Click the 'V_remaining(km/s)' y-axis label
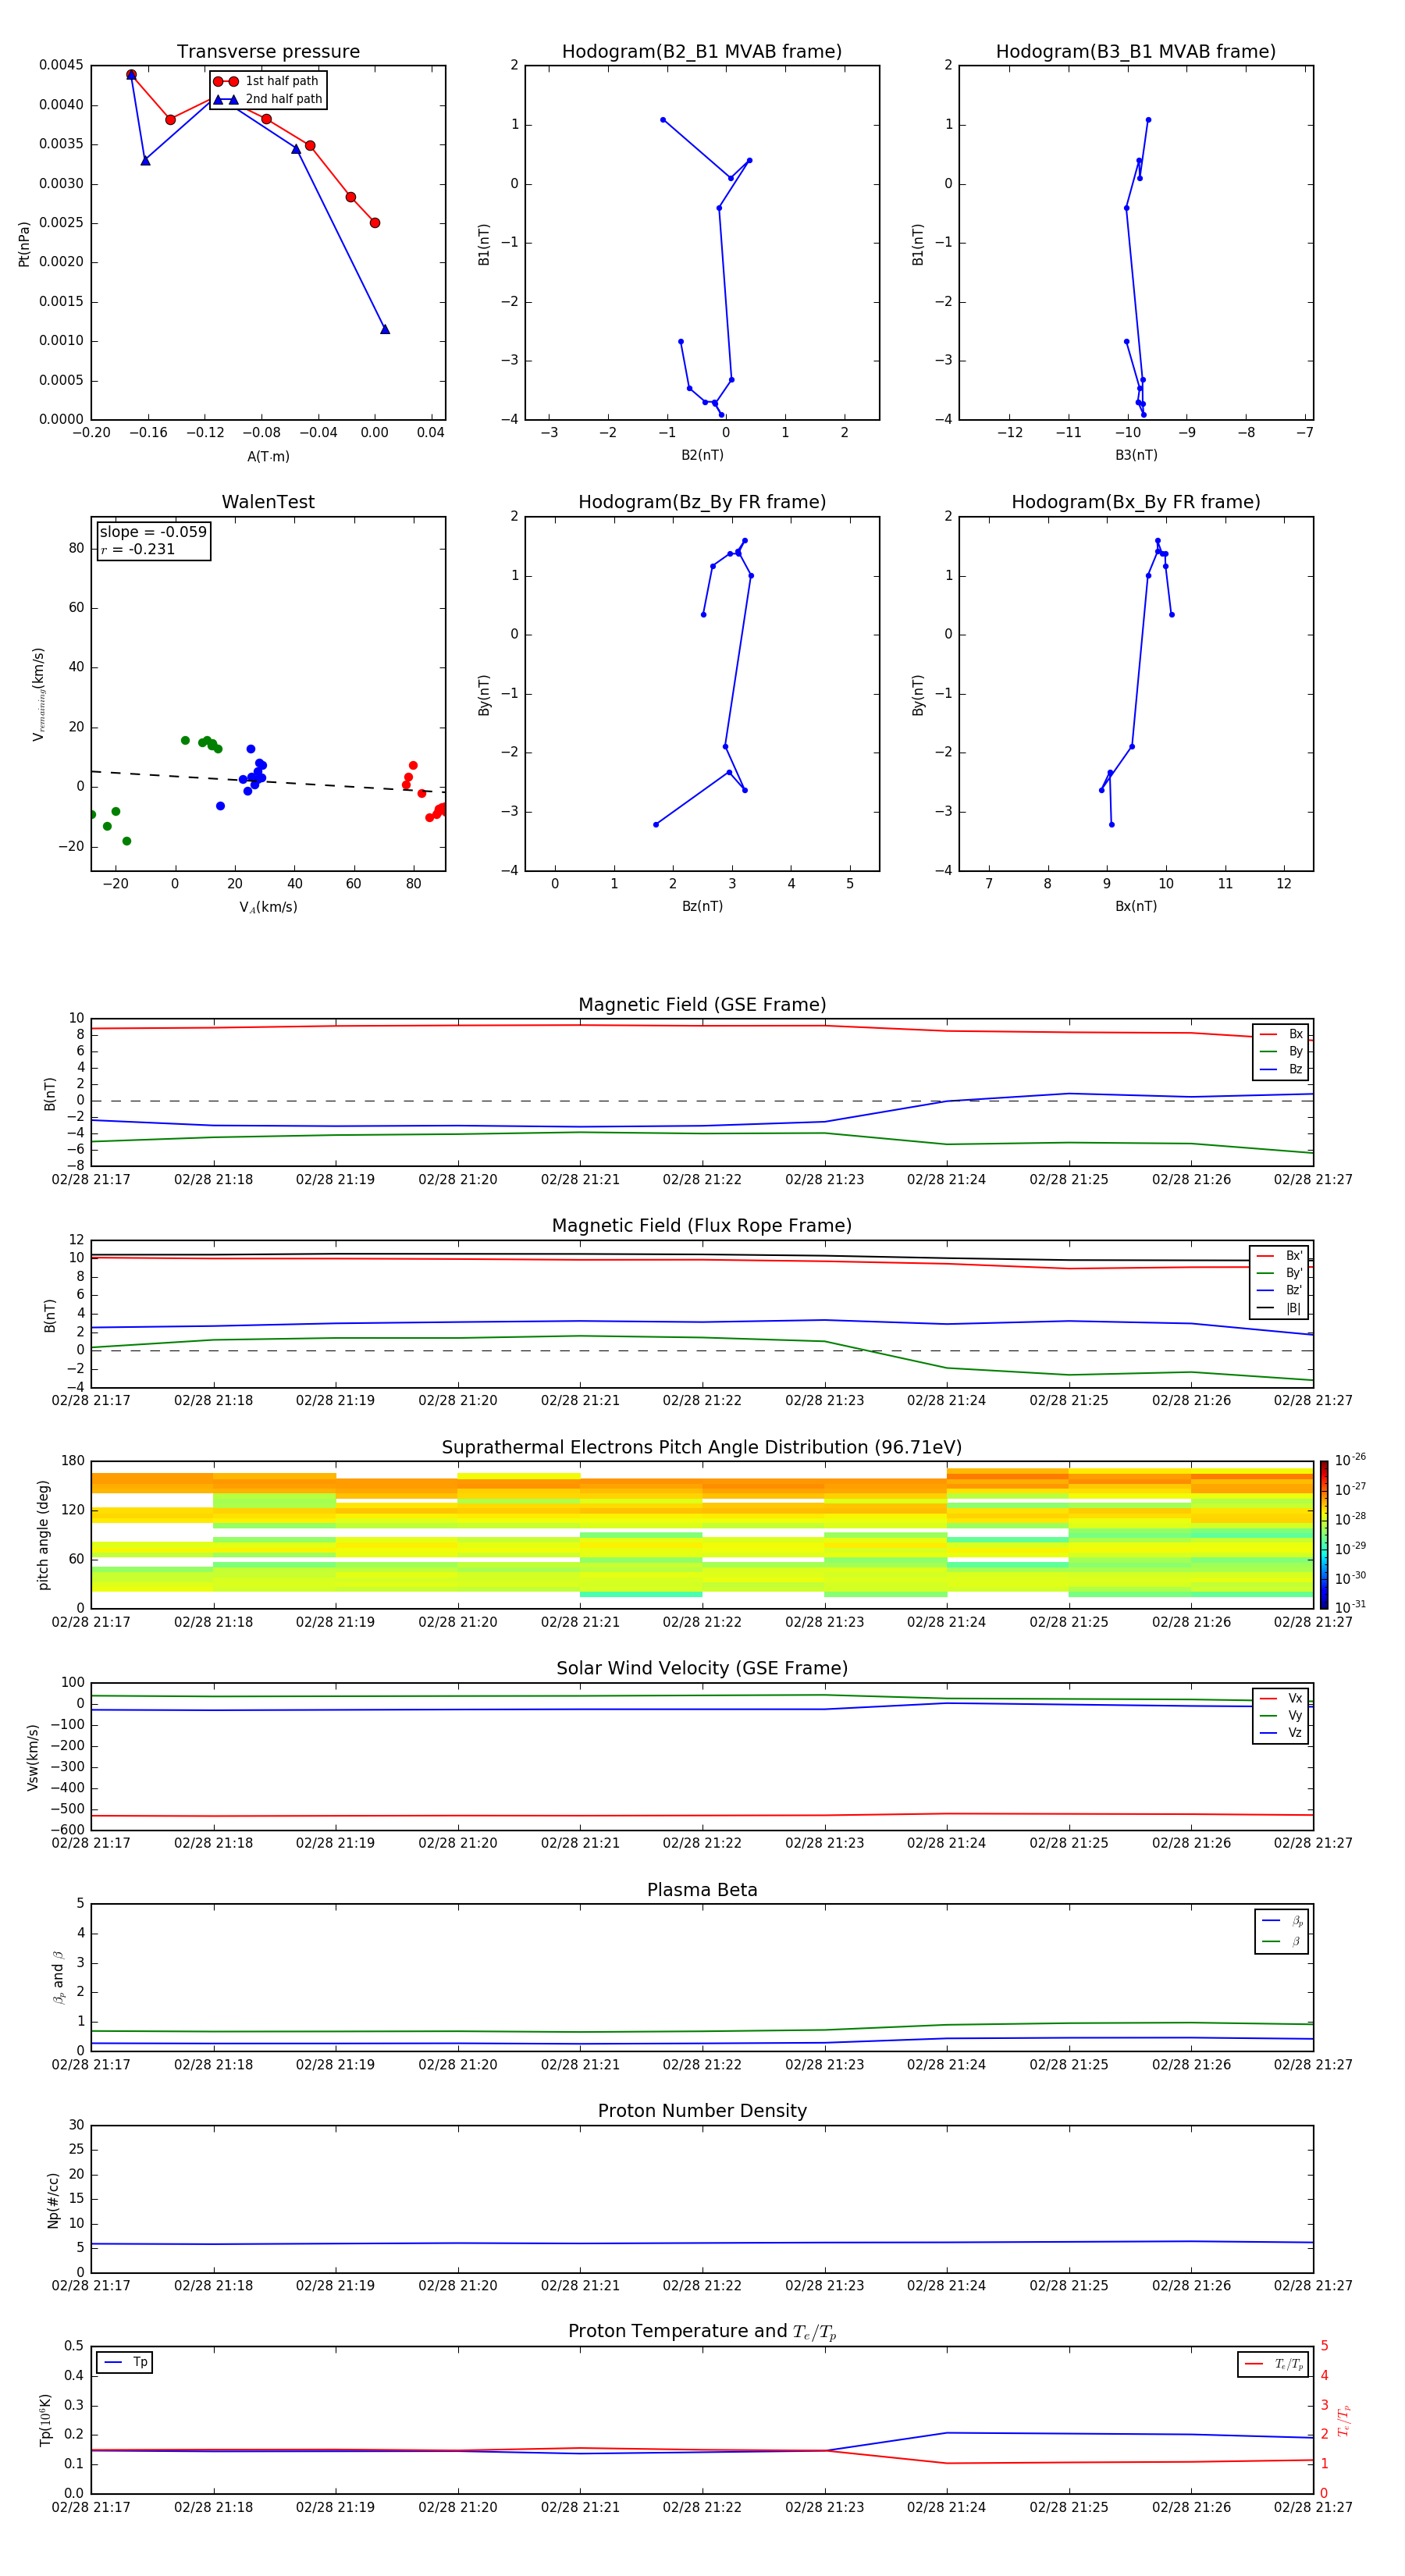 pos(39,694)
